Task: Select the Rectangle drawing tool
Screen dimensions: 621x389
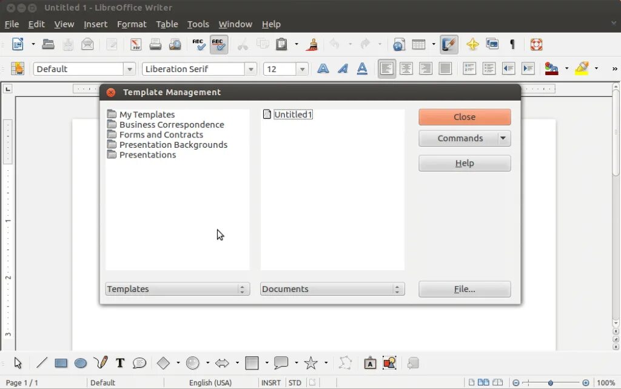Action: 61,363
